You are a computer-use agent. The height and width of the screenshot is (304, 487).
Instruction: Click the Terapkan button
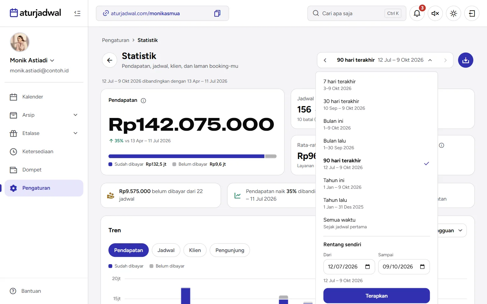[377, 296]
